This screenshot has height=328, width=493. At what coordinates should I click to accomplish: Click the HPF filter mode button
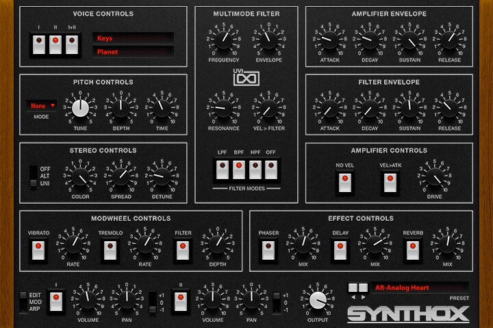coord(255,169)
